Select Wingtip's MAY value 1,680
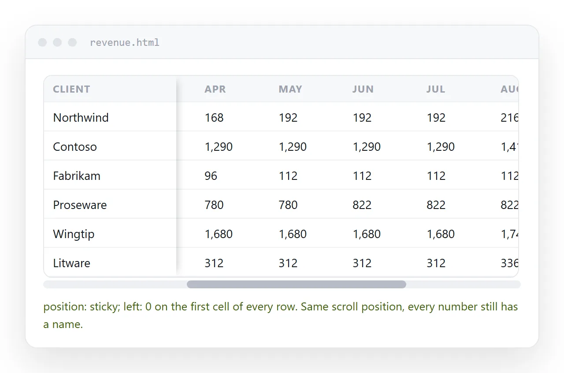The image size is (564, 373). [x=293, y=234]
